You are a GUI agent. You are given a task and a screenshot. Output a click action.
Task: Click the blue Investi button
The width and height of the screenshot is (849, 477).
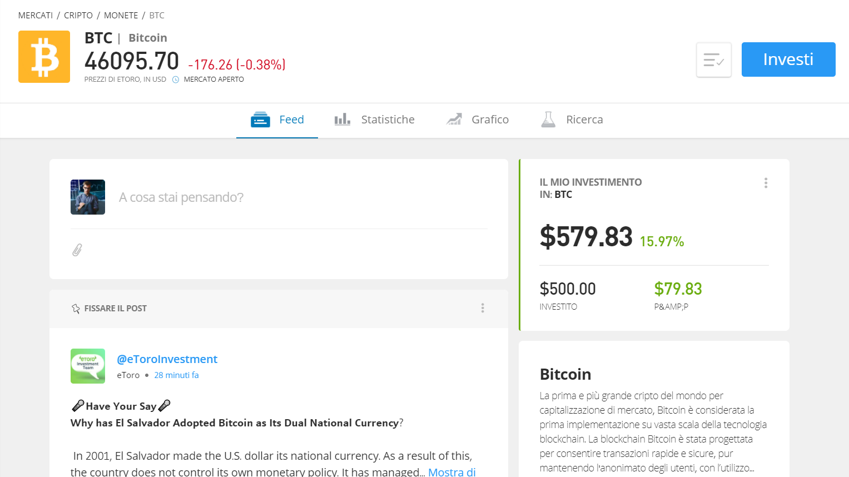point(788,59)
